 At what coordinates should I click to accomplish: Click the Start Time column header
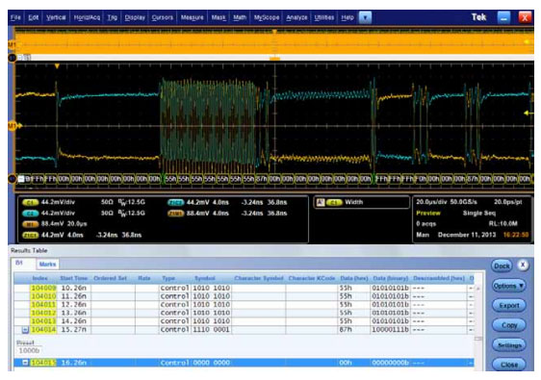pyautogui.click(x=74, y=278)
